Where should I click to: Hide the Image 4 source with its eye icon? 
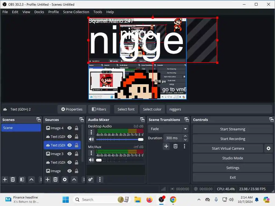(x=70, y=128)
